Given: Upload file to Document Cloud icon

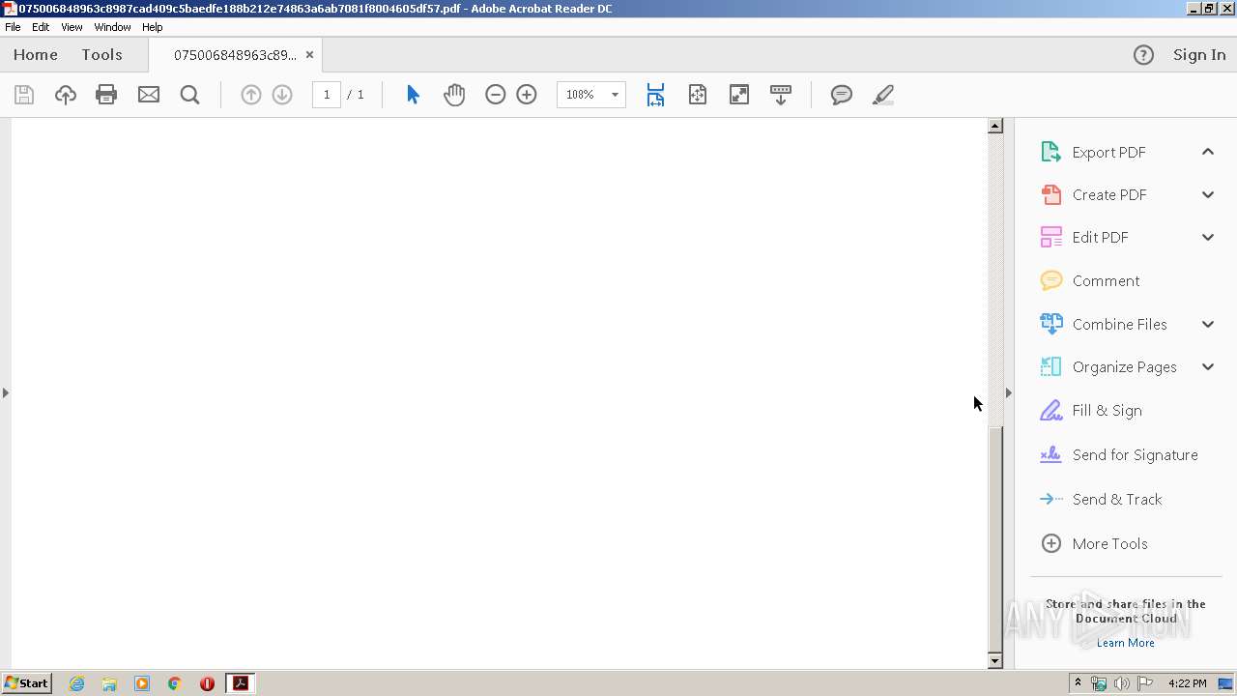Looking at the screenshot, I should coord(66,95).
